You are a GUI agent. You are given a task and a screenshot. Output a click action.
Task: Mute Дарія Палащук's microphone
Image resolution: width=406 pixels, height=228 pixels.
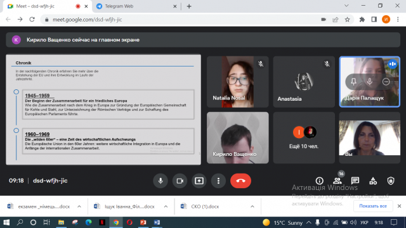point(369,82)
